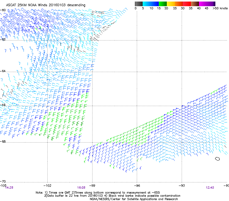Click the 'Times are GMT' note line
Image resolution: width=229 pixels, height=201 pixels.
point(98,193)
